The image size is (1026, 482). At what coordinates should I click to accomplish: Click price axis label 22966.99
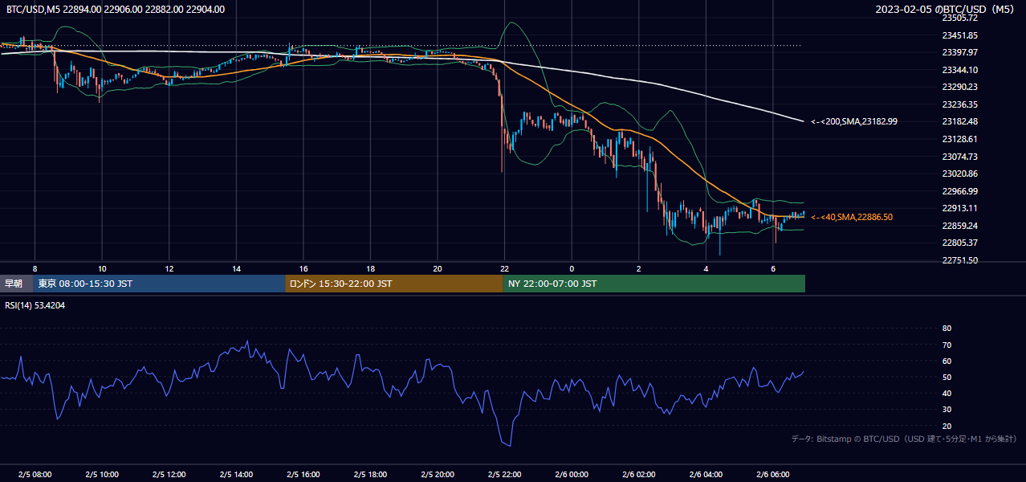[x=959, y=191]
